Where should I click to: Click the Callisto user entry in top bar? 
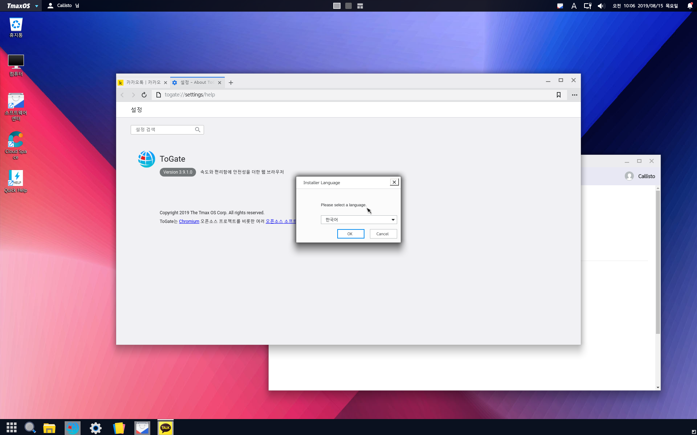(x=64, y=6)
